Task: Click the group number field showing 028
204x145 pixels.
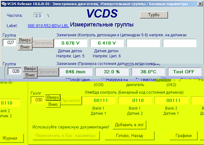Action: 15,71
